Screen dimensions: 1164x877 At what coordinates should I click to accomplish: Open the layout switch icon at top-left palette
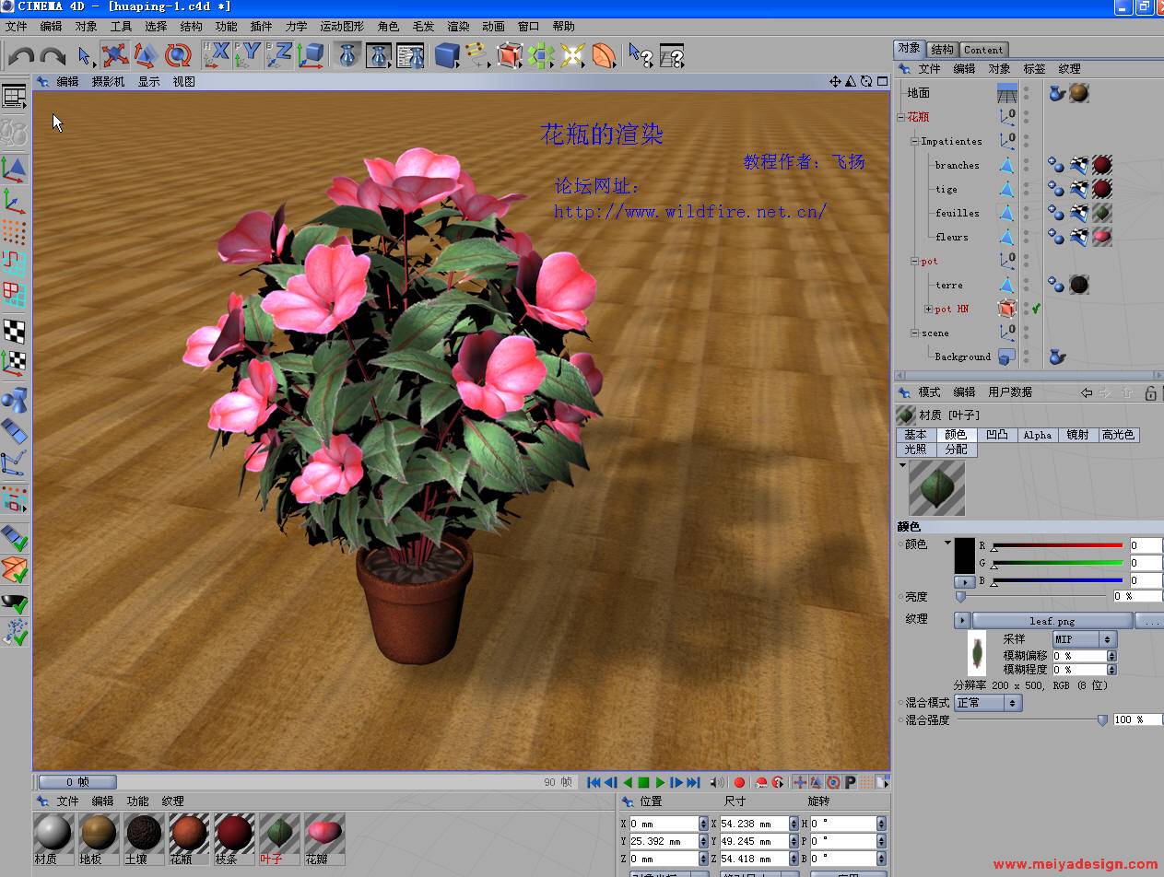point(14,97)
